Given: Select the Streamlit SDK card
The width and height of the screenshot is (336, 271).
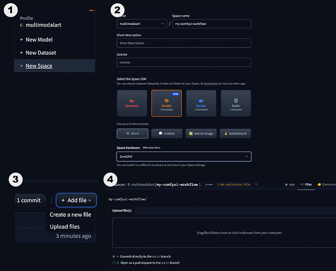Looking at the screenshot, I should [131, 104].
